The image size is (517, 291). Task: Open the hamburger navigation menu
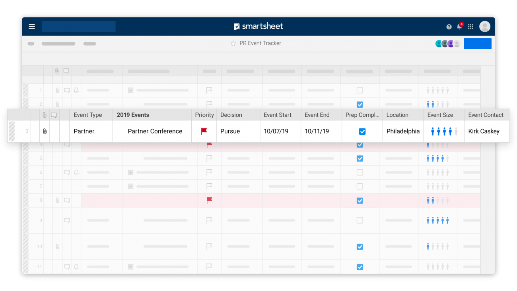pos(31,26)
